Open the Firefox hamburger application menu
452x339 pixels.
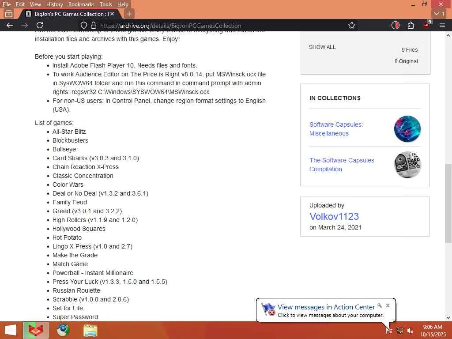tap(442, 25)
